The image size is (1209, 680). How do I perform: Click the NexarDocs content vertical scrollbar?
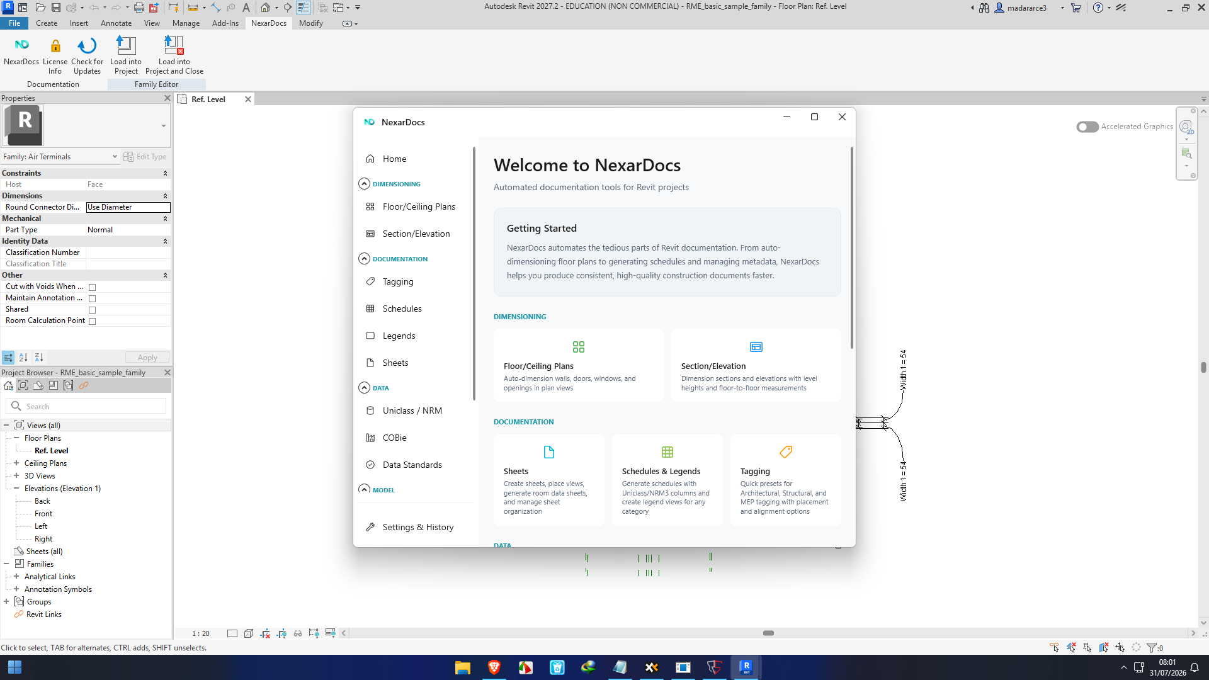pyautogui.click(x=852, y=247)
